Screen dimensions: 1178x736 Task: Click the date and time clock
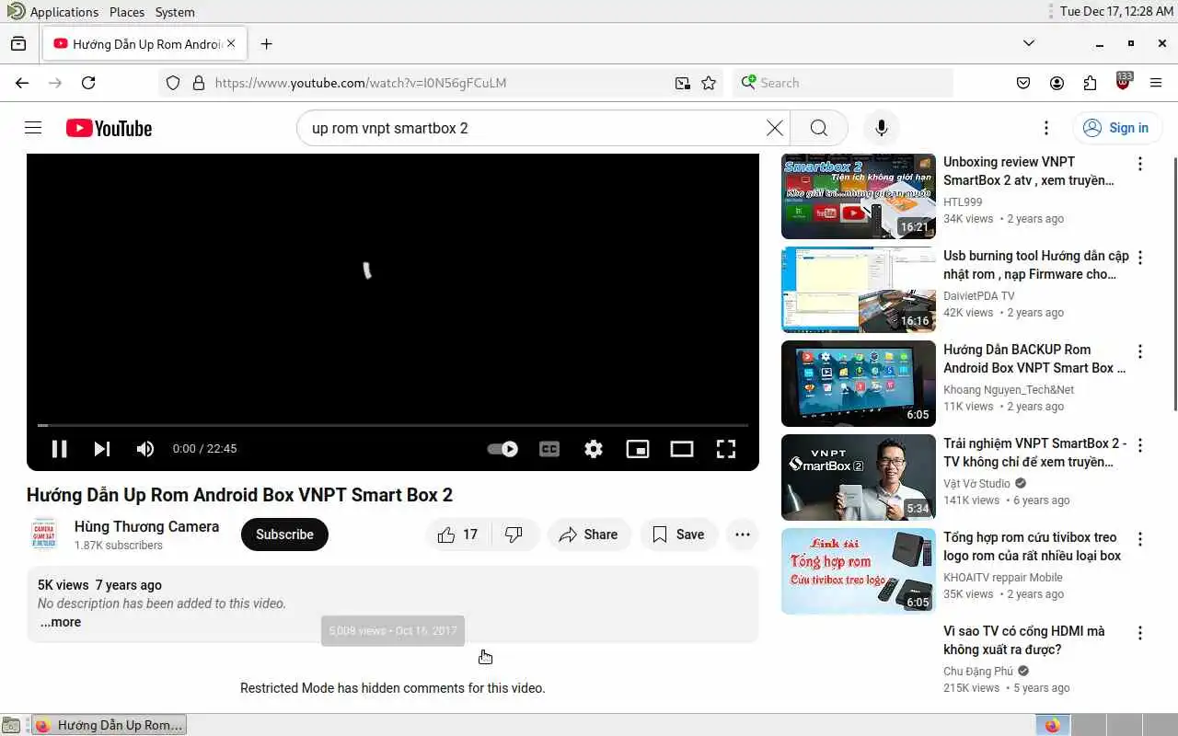point(1116,12)
